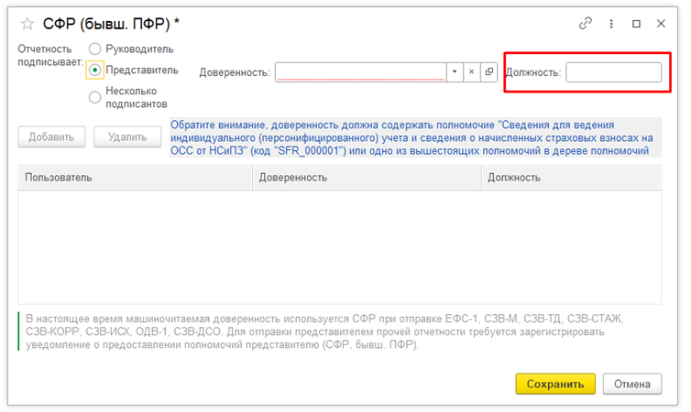
Task: Click the Должность table column header
Action: (x=570, y=178)
